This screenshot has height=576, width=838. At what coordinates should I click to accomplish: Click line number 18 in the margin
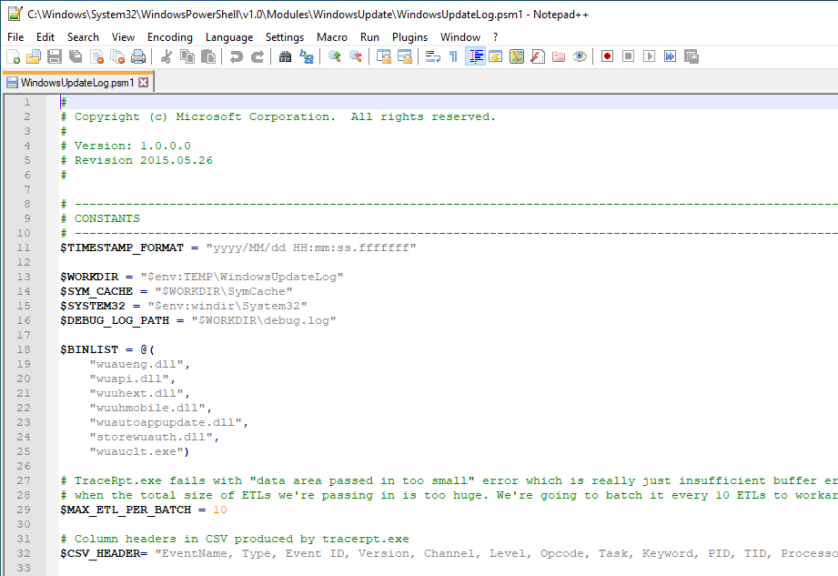point(24,349)
